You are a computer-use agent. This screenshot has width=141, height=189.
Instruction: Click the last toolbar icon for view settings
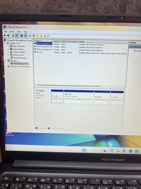(x=48, y=36)
